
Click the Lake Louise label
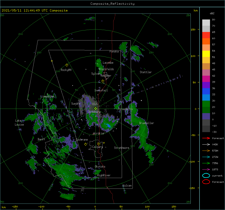(x=19, y=123)
